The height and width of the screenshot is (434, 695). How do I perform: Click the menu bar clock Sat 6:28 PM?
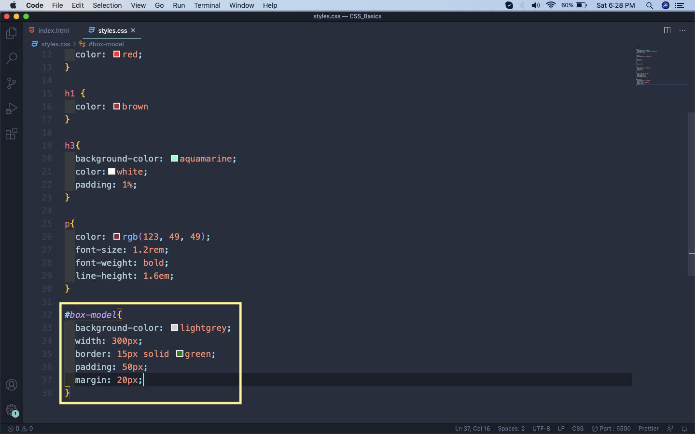615,5
